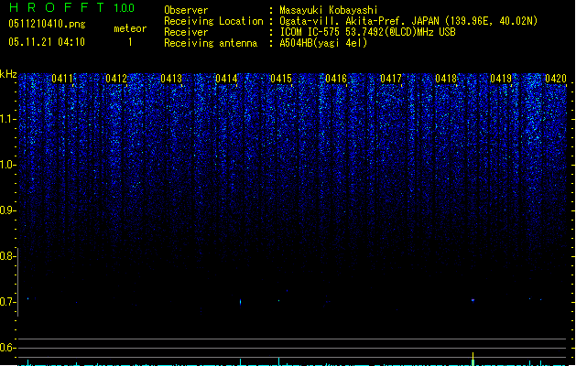Click the 0414 time marker
576x366 pixels.
[x=226, y=79]
